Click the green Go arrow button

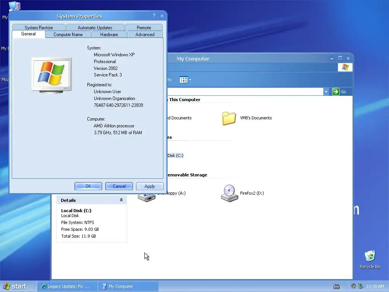coord(336,92)
